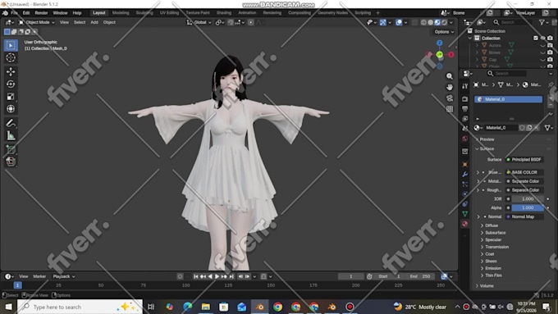Image resolution: width=558 pixels, height=314 pixels.
Task: Switch to the Shading workspace tab
Action: pos(224,13)
